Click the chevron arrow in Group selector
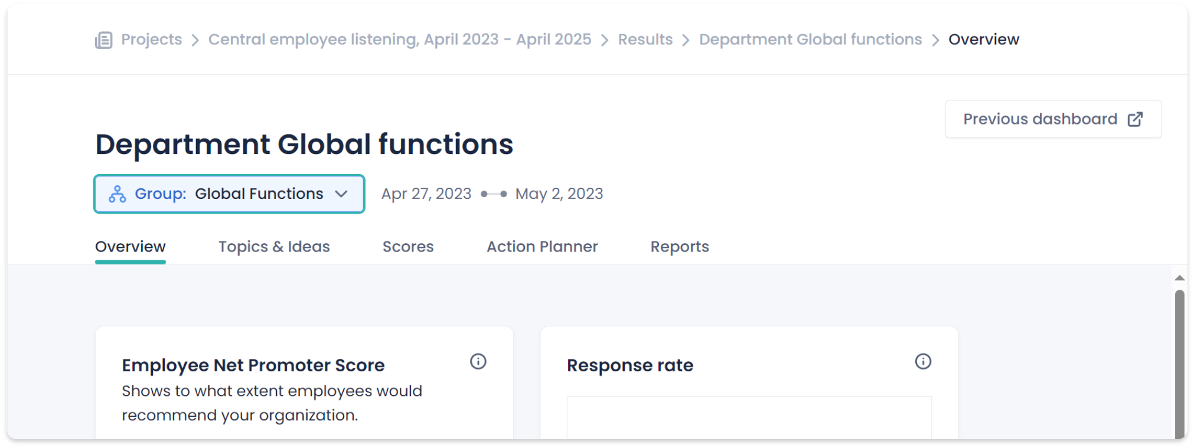1194x448 pixels. (341, 194)
